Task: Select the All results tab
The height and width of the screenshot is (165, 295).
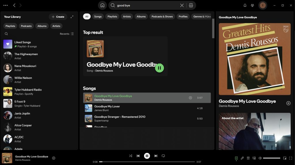Action: (x=87, y=16)
